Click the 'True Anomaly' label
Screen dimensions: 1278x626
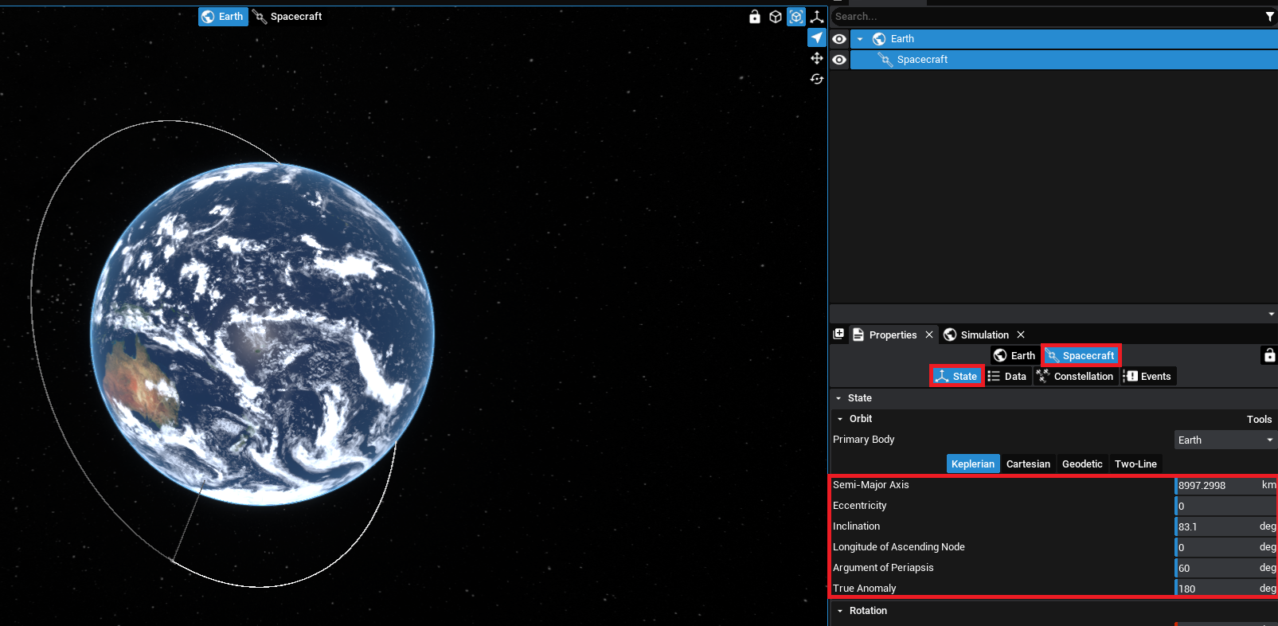point(864,589)
